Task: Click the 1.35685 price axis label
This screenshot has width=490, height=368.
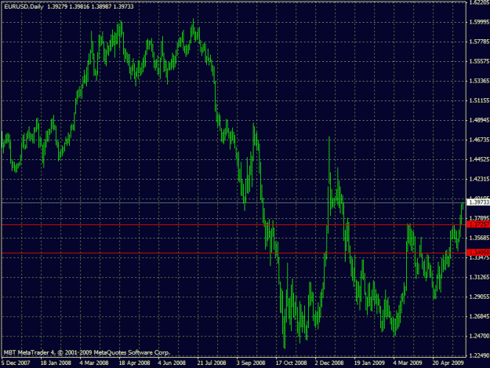Action: [479, 238]
